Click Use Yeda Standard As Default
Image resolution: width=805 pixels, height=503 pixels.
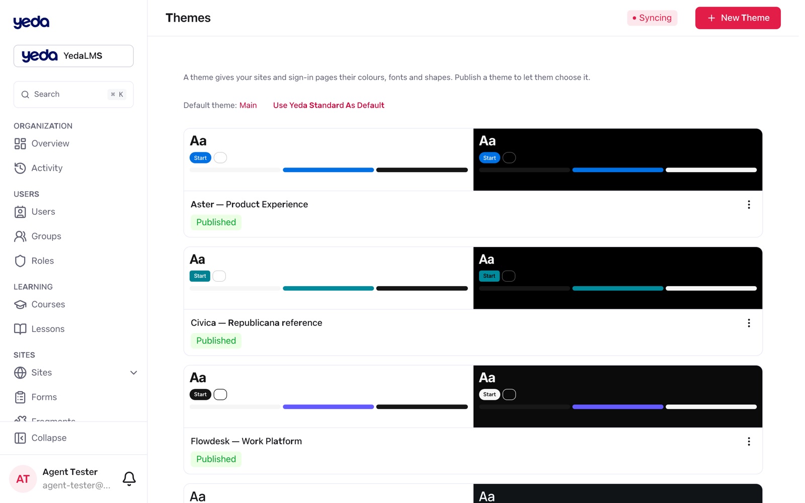(x=329, y=105)
